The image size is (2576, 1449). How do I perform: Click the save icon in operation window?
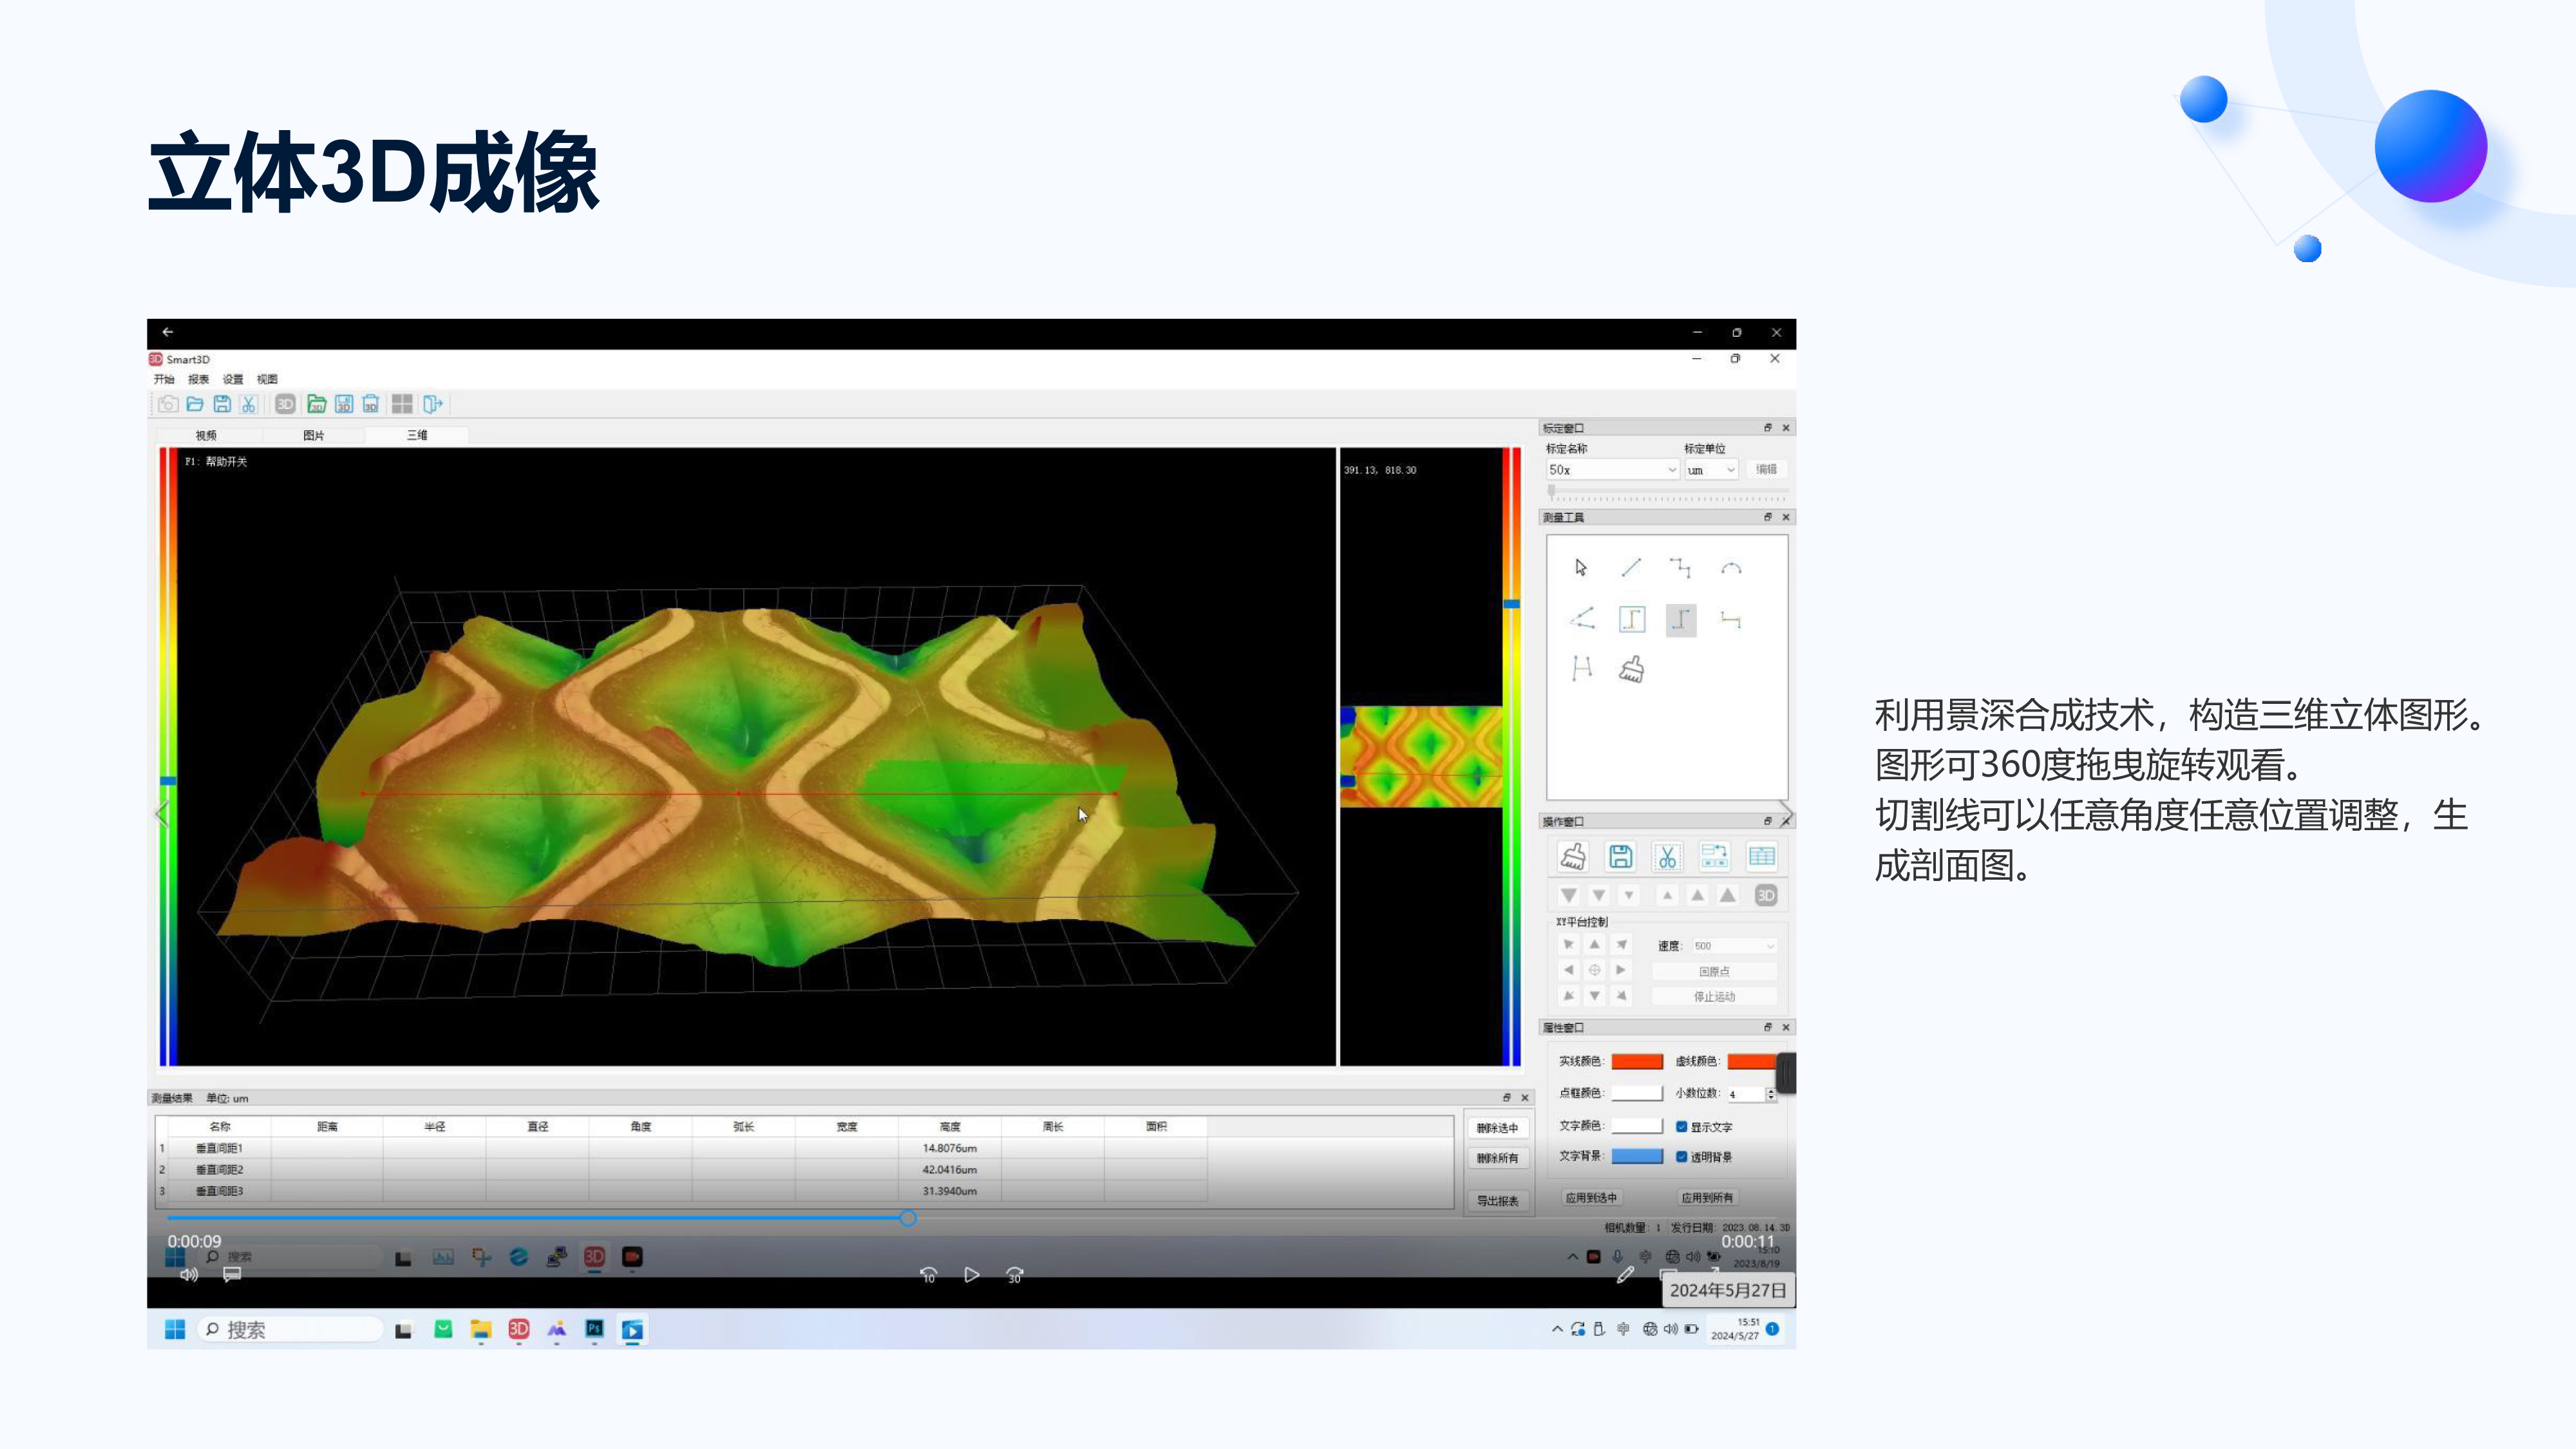tap(1620, 856)
